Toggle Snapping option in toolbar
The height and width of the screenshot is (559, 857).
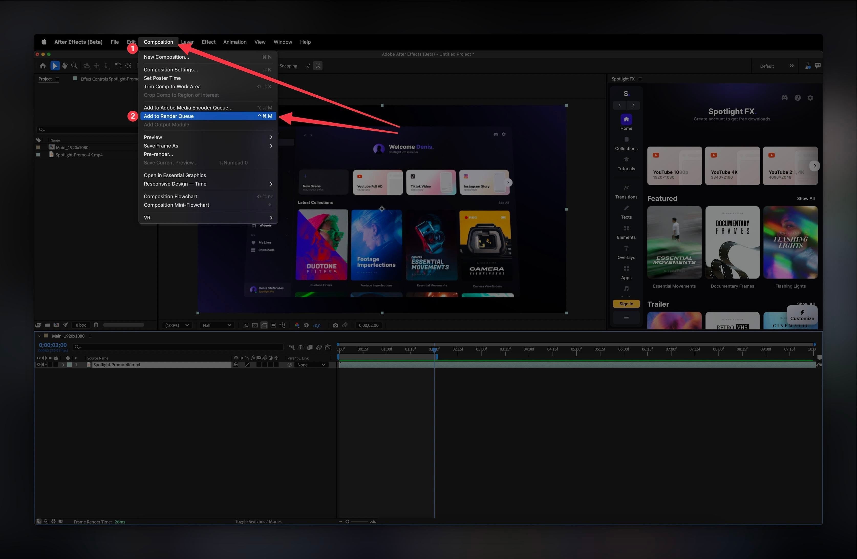coord(288,66)
